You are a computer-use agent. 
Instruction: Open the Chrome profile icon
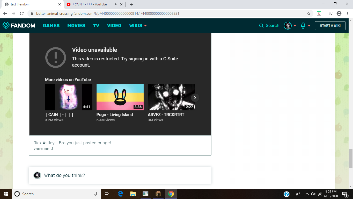[x=339, y=13]
